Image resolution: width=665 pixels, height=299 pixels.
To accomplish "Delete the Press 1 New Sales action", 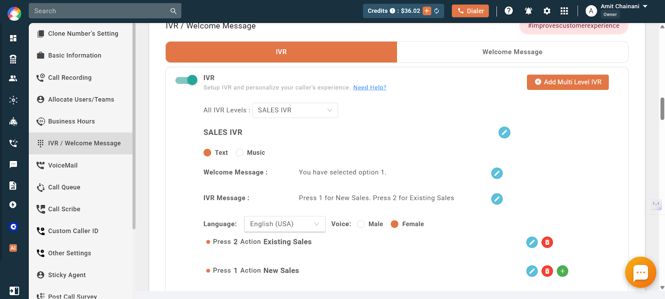I will (547, 271).
